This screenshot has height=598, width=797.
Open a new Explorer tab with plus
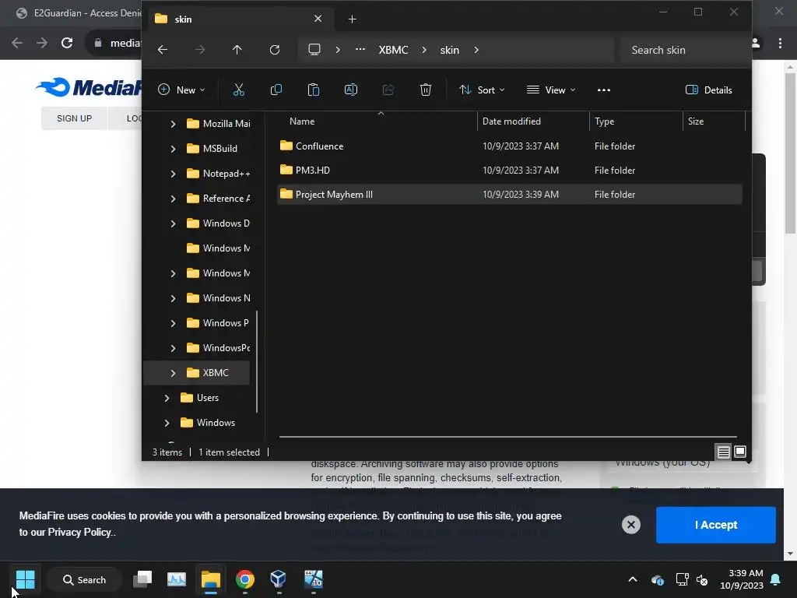[x=353, y=19]
